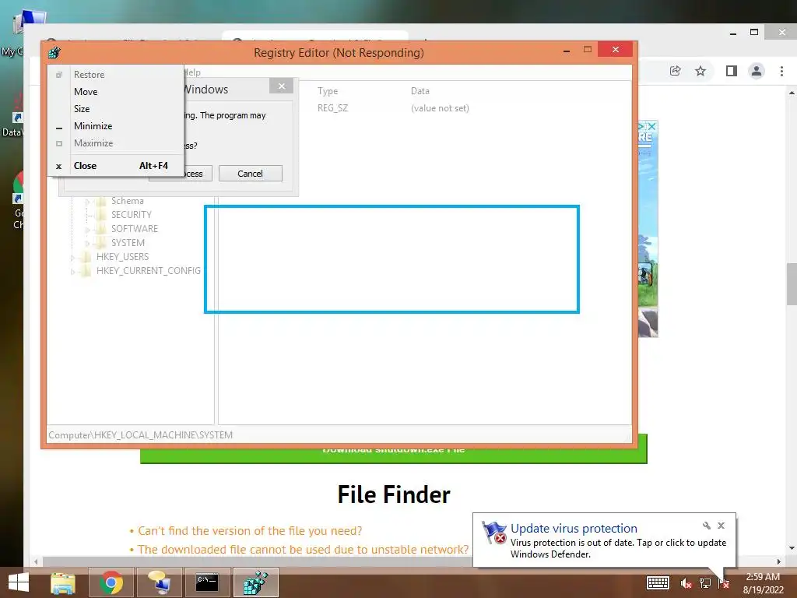Image resolution: width=797 pixels, height=598 pixels.
Task: Select HKEY_USERS in the registry tree
Action: pyautogui.click(x=122, y=257)
